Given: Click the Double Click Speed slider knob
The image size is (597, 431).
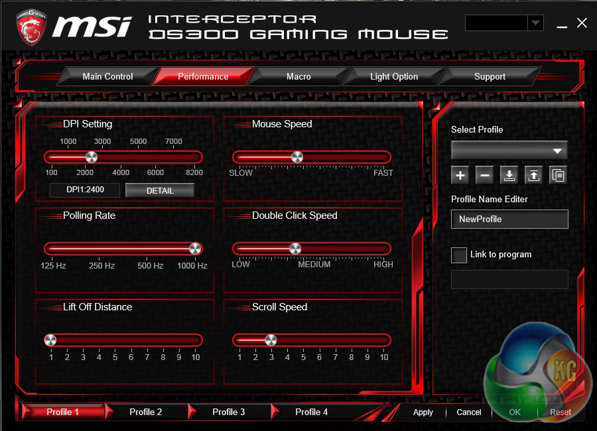Looking at the screenshot, I should [x=295, y=249].
